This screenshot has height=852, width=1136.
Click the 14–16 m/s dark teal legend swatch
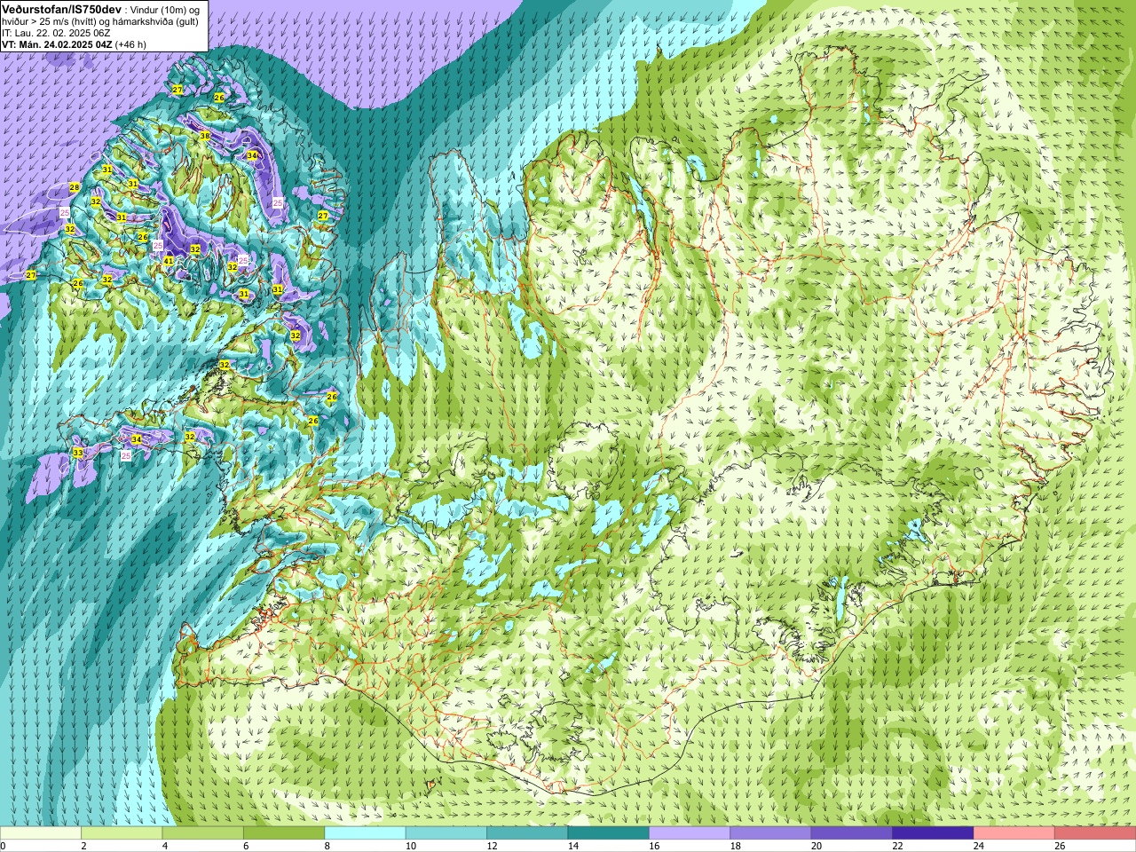click(x=609, y=833)
